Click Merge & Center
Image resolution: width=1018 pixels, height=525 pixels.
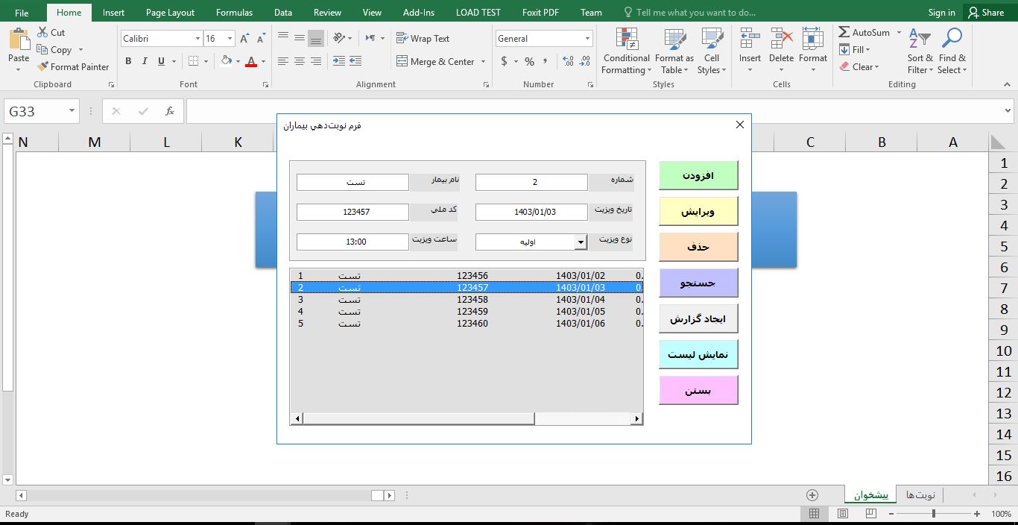(435, 61)
